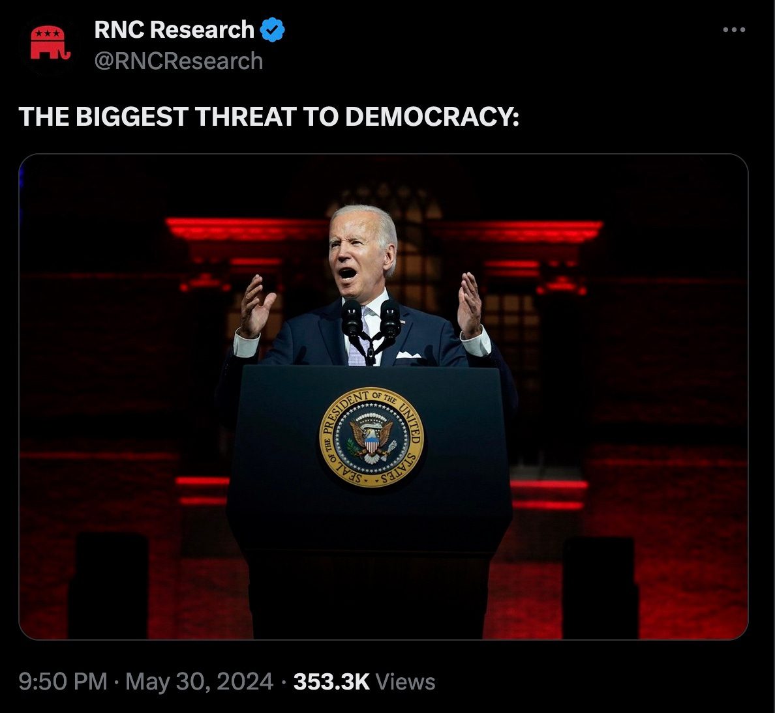Visit the RNC Research display name
This screenshot has height=713, width=775.
point(174,29)
